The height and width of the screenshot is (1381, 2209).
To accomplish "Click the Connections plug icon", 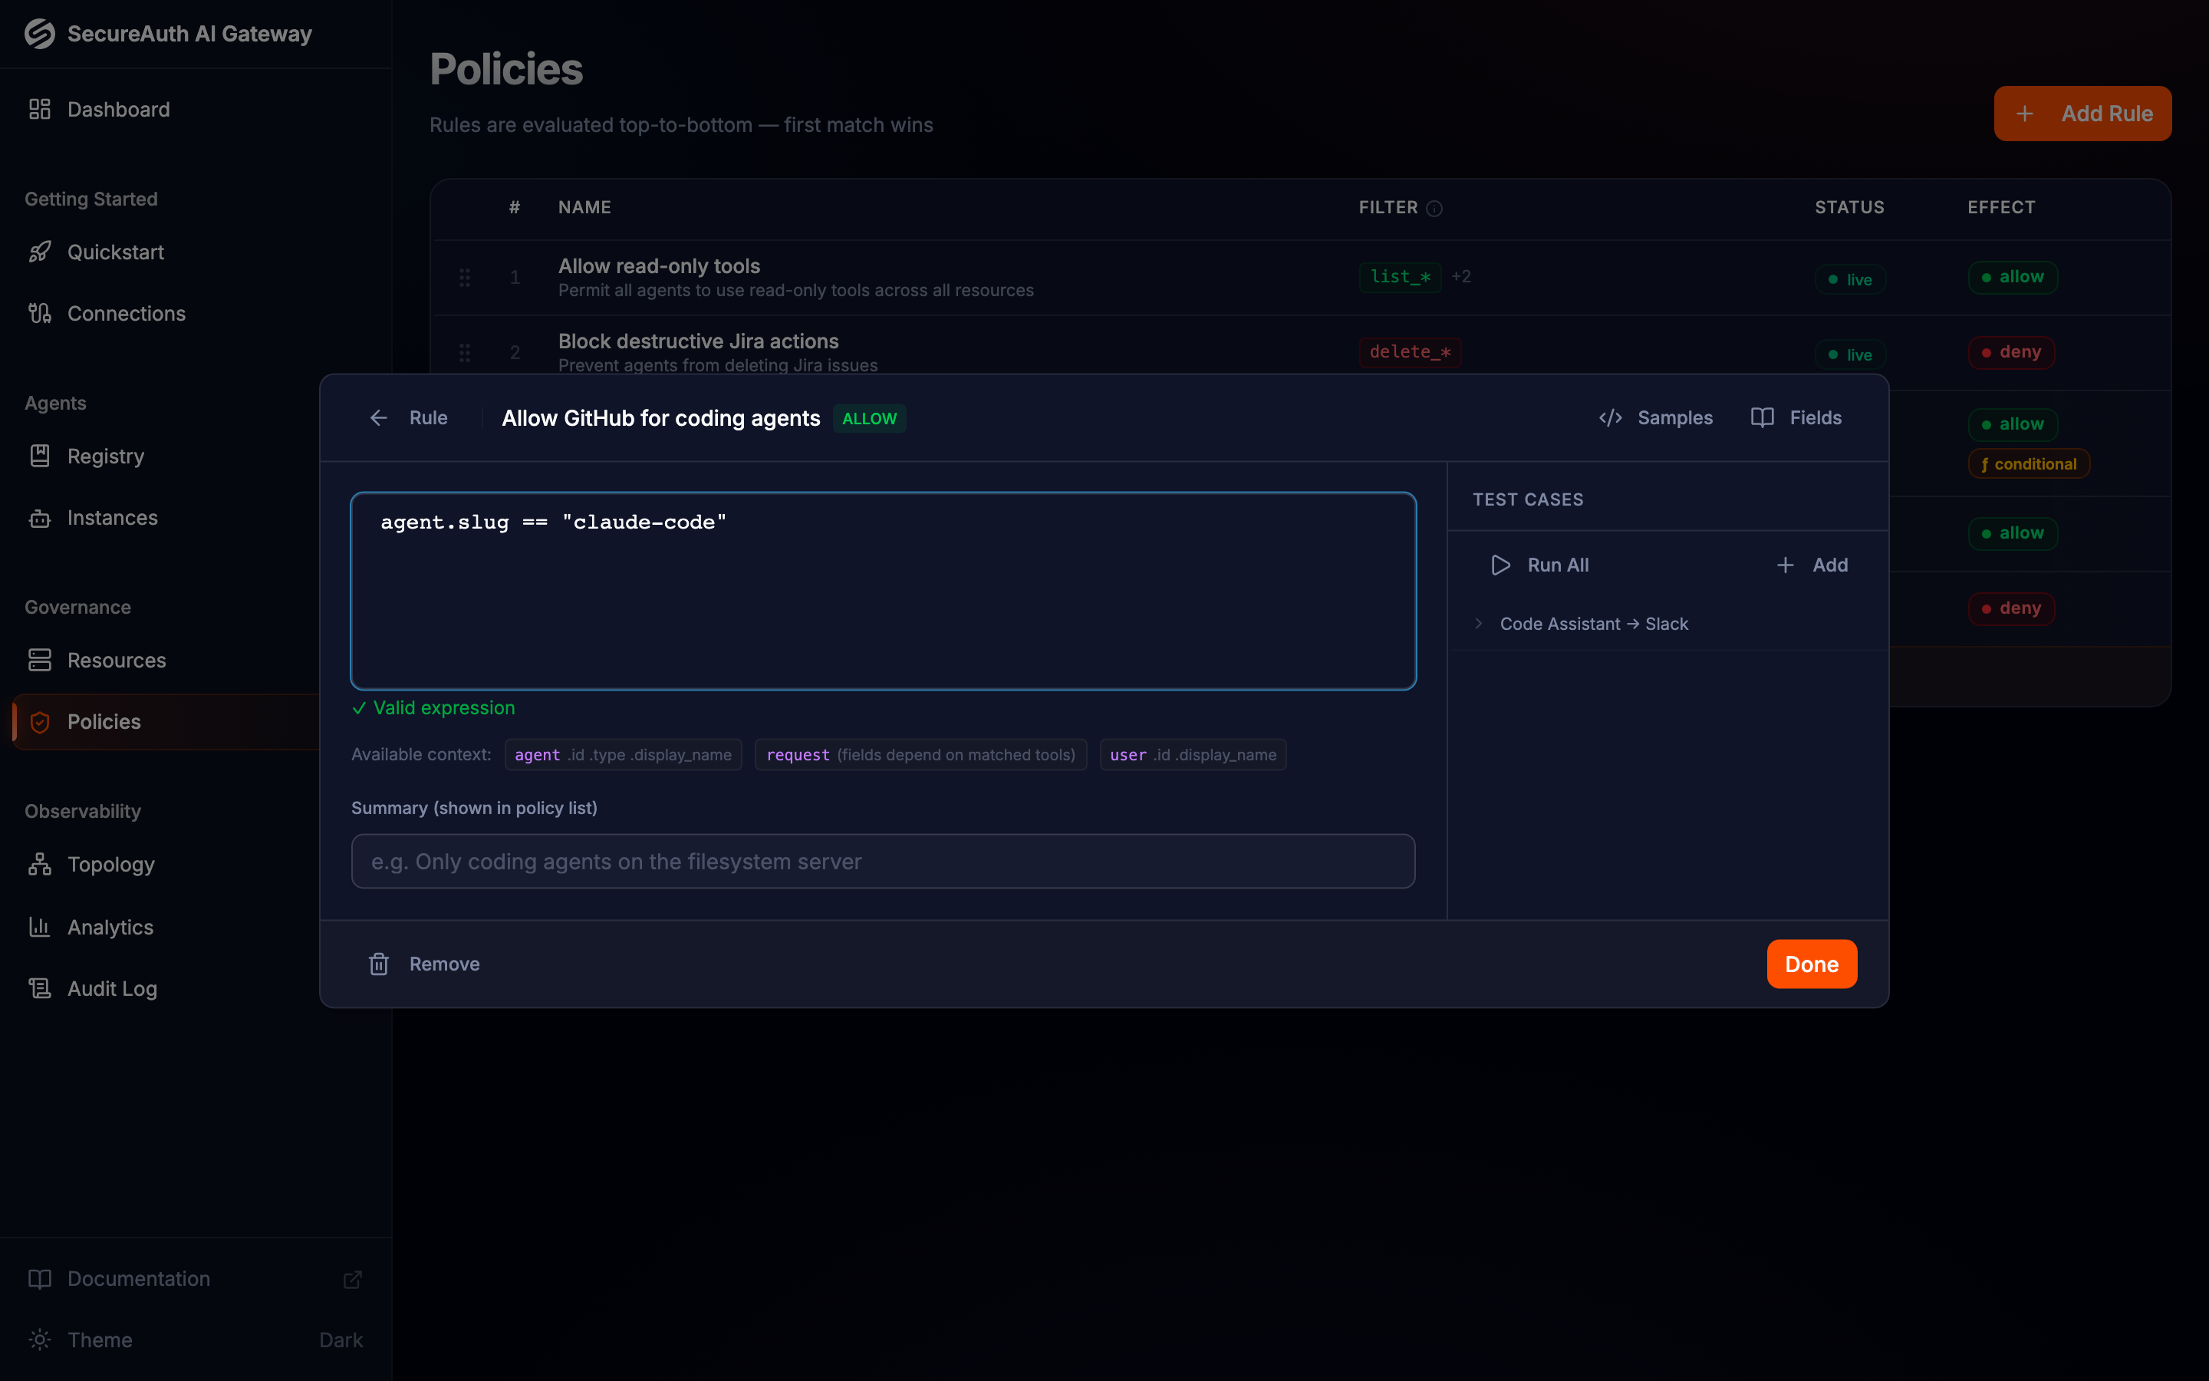I will click(x=39, y=313).
